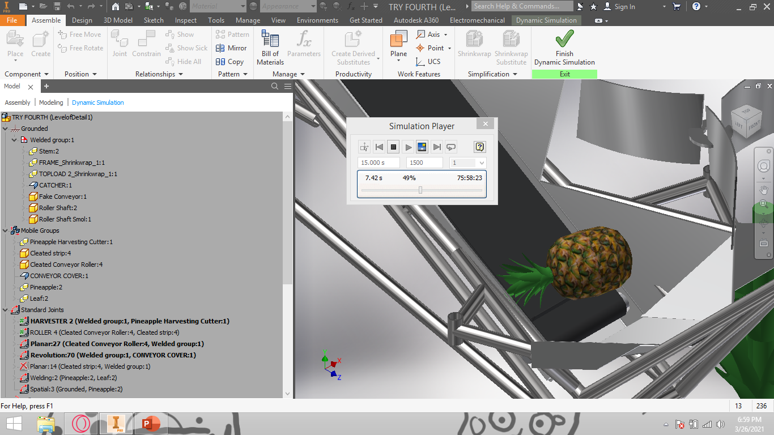Select the Mirror components tool
Viewport: 774px width, 435px height.
tap(232, 48)
